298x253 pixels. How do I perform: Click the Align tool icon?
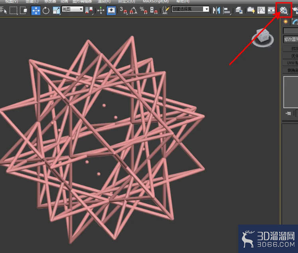[227, 10]
